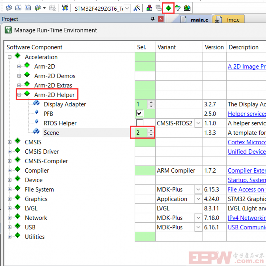
Task: Open the Pack Installer toolbar icon
Action: pos(187,8)
